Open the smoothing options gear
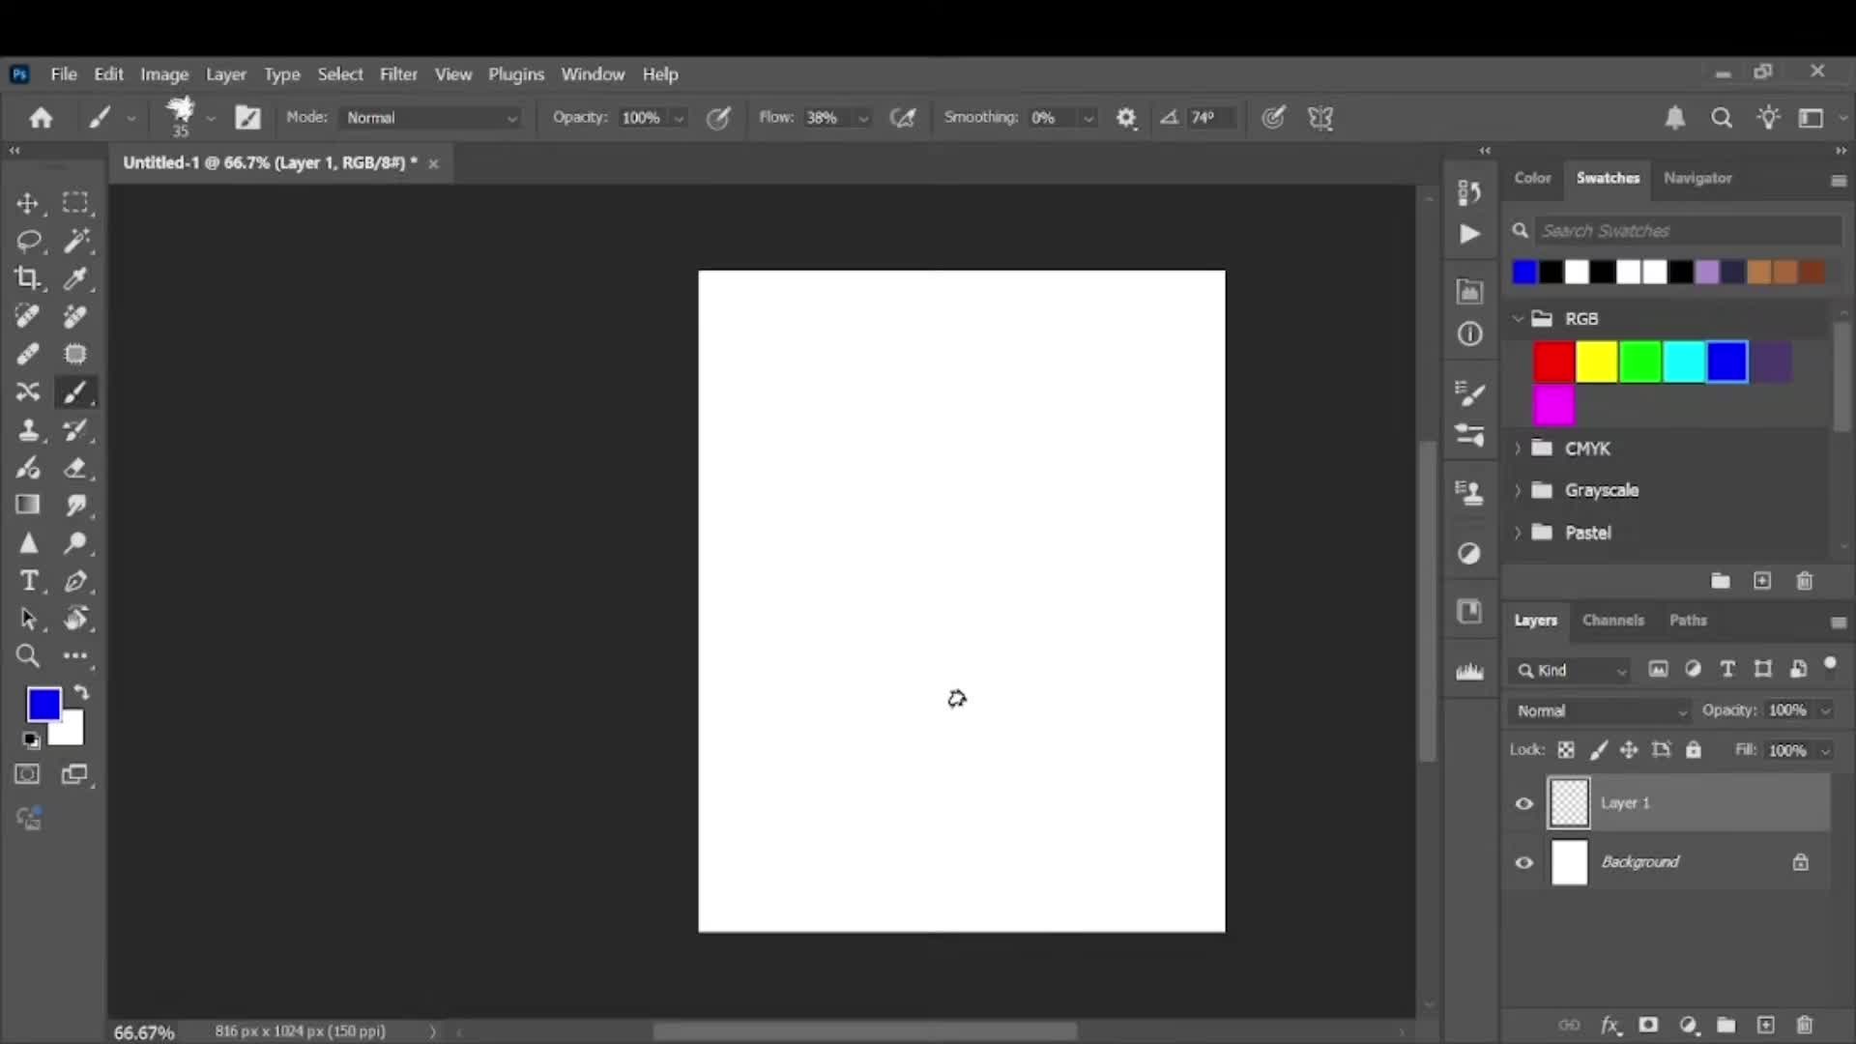This screenshot has height=1044, width=1856. pyautogui.click(x=1126, y=118)
